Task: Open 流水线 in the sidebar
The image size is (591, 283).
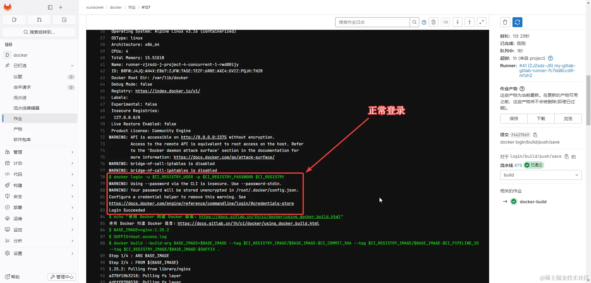Action: click(x=40, y=98)
